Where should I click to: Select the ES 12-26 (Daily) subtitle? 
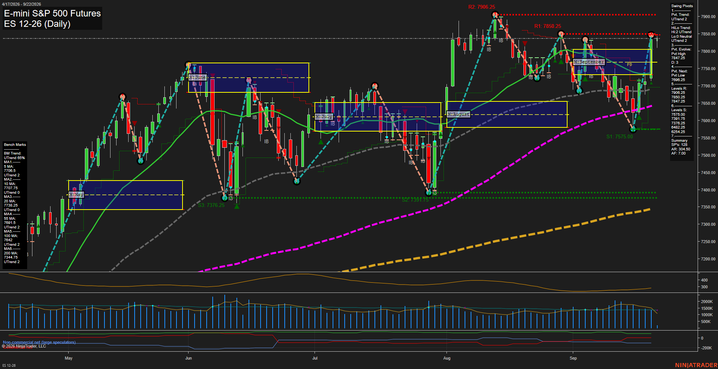37,24
